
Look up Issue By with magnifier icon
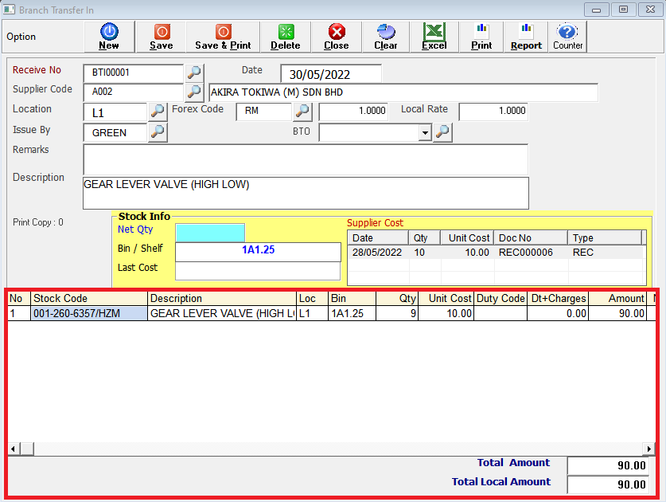pyautogui.click(x=158, y=132)
